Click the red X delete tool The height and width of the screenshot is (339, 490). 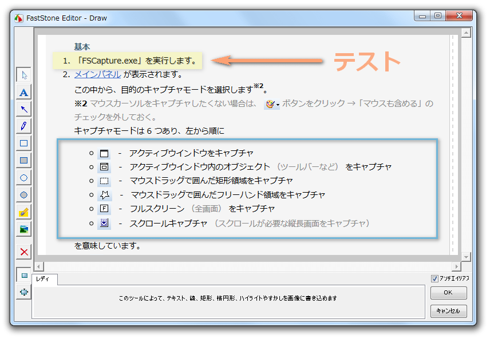23,252
